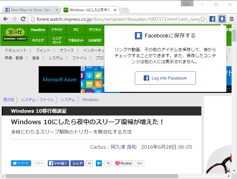237x179 pixels.
Task: Click the Hatena bookmark count 78
Action: tap(108, 163)
